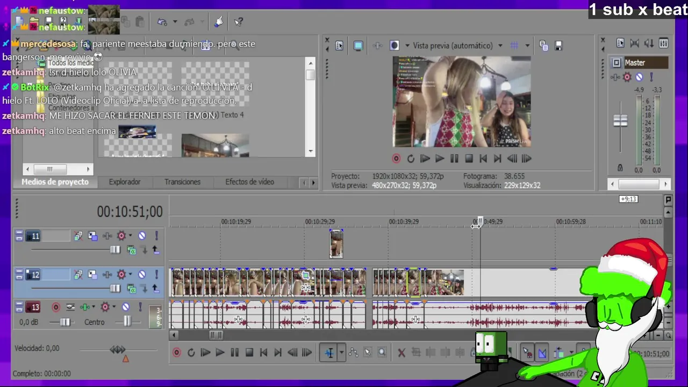
Task: Switch to Efectos de vídeo tab
Action: coord(249,182)
